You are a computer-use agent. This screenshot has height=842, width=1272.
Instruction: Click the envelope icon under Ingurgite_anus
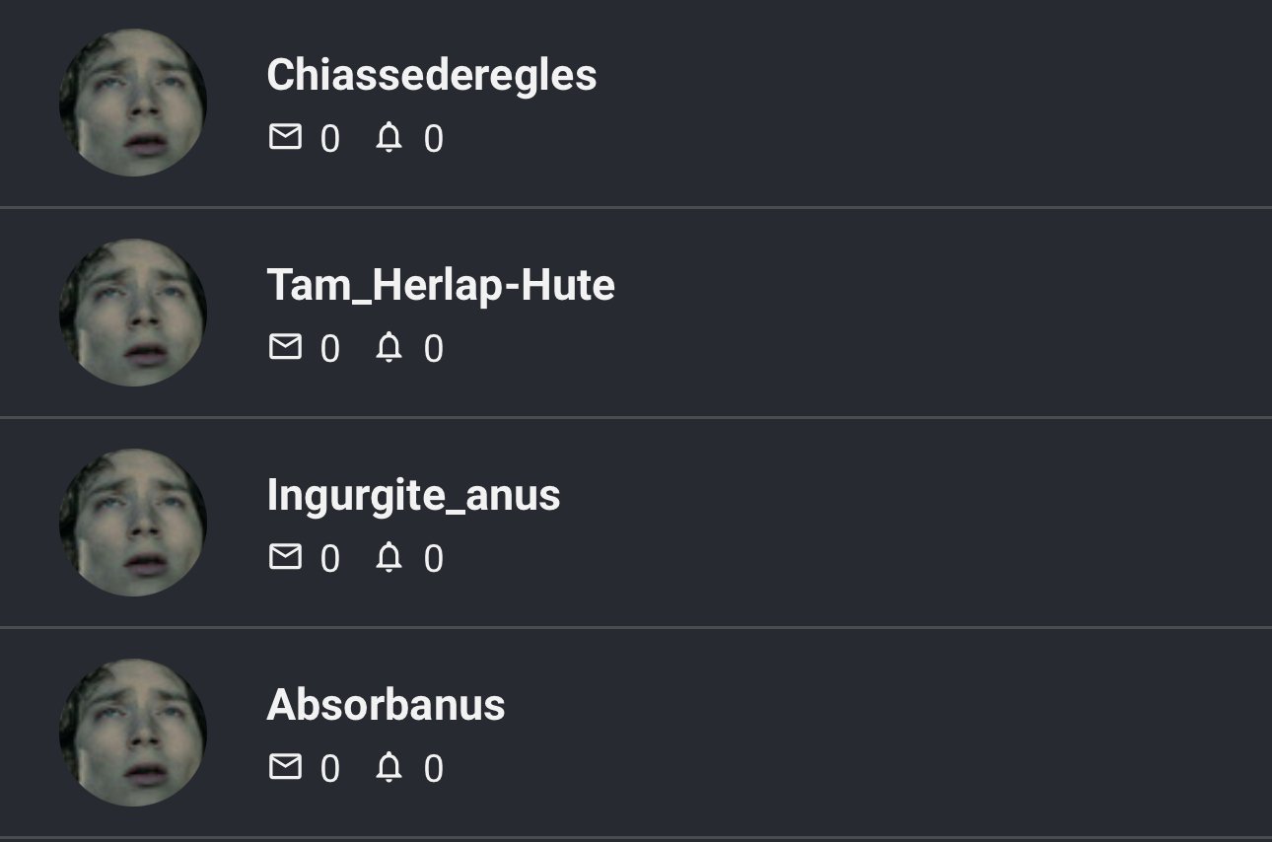click(x=285, y=557)
